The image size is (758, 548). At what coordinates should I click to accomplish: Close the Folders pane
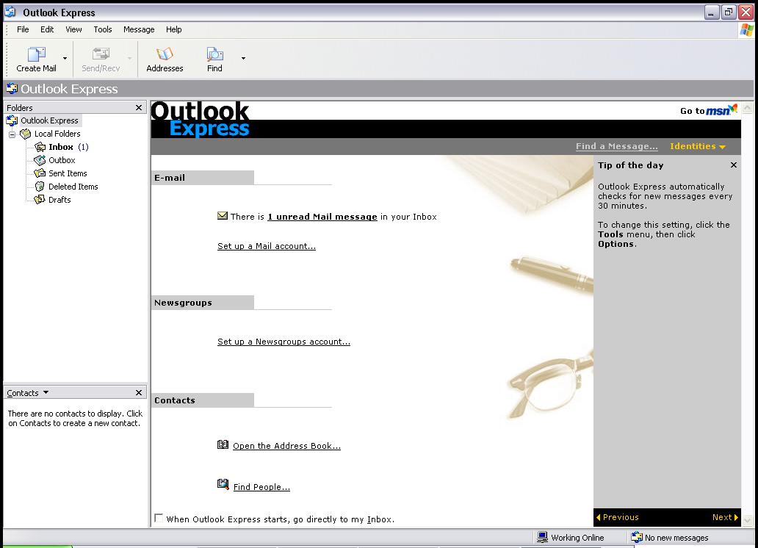[139, 107]
